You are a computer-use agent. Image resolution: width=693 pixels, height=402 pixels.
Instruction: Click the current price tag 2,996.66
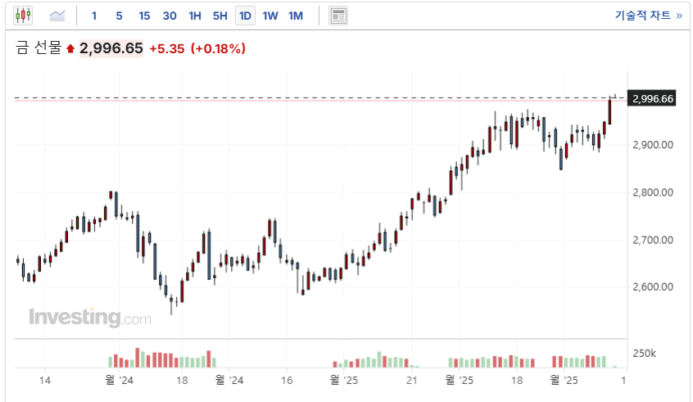(x=652, y=98)
